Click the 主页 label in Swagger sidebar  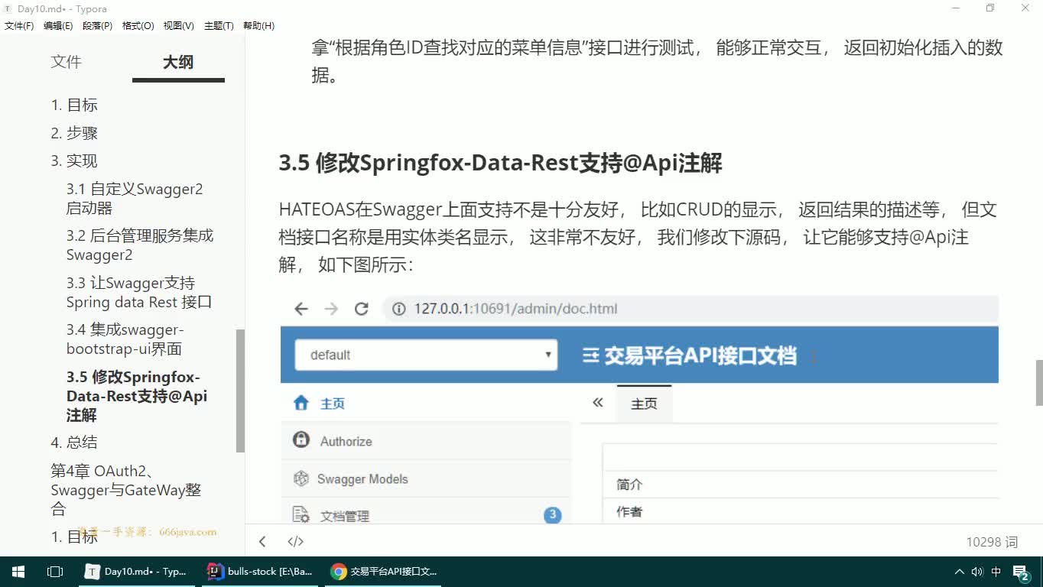(x=333, y=404)
